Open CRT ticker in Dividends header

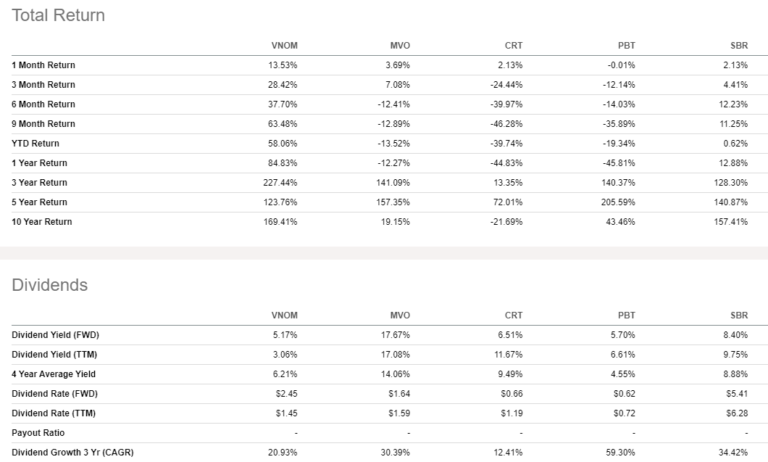tap(514, 315)
